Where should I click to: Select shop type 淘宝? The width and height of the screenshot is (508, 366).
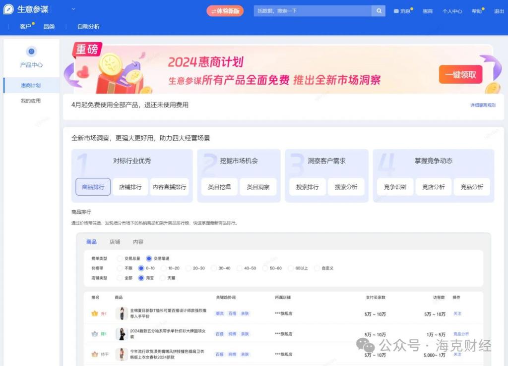pos(141,278)
